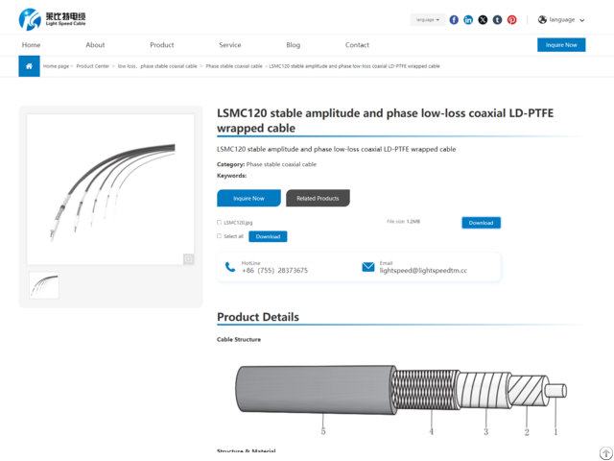
Task: Open the Blog menu item
Action: pyautogui.click(x=293, y=45)
